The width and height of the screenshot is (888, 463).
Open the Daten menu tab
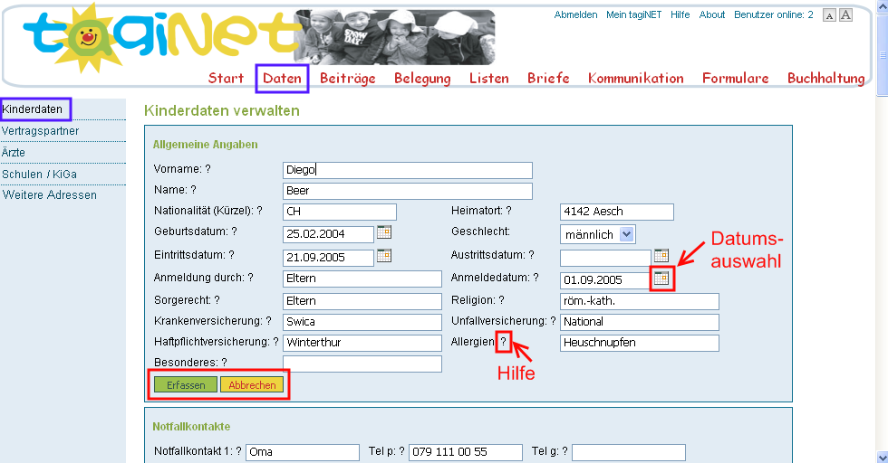(x=282, y=79)
